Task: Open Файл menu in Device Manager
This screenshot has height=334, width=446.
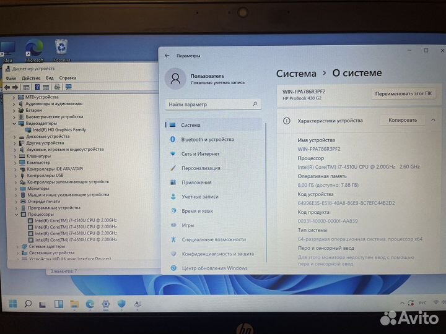Action: click(x=11, y=78)
